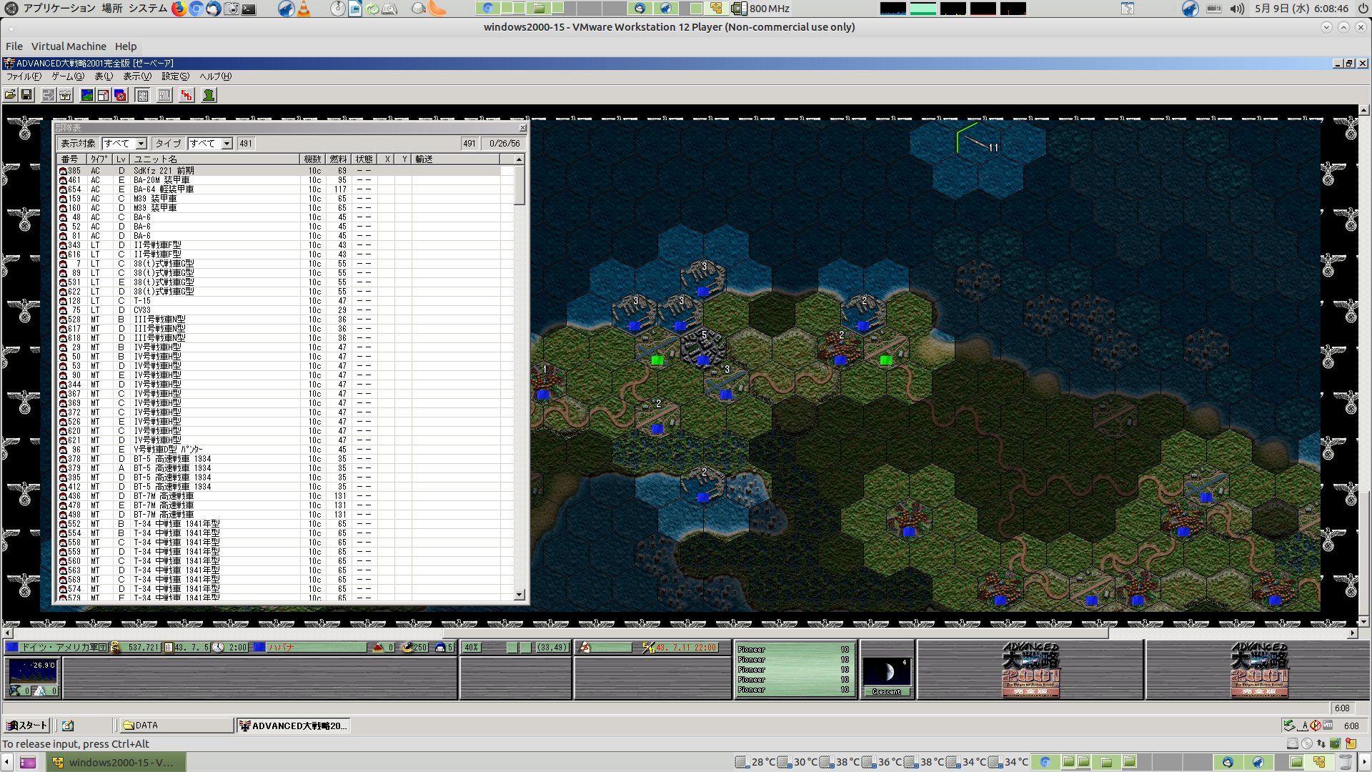
Task: Open the システム menu
Action: click(148, 9)
